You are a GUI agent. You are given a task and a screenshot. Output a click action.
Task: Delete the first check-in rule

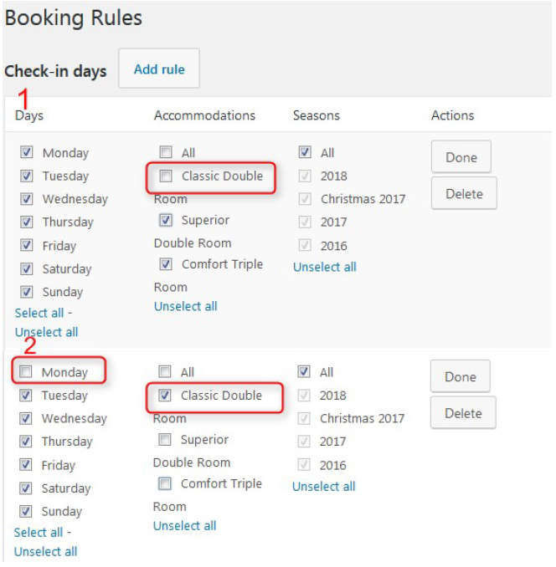point(464,194)
